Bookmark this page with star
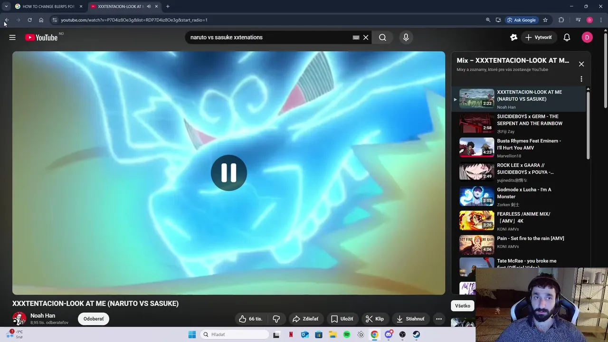 (545, 20)
